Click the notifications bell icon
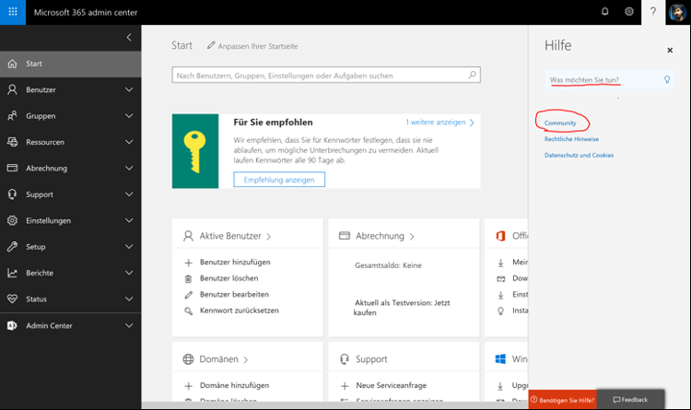Image resolution: width=691 pixels, height=410 pixels. pos(605,12)
